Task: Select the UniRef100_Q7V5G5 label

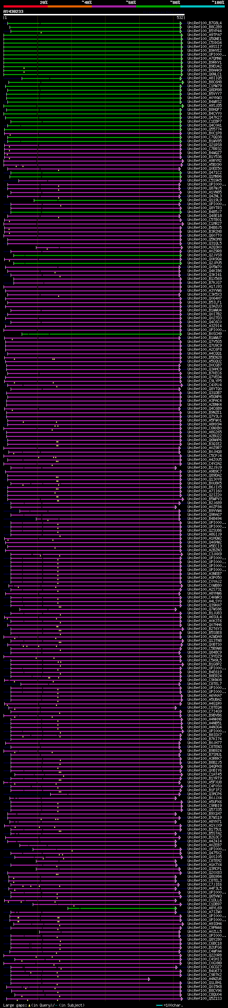Action: pos(204,341)
